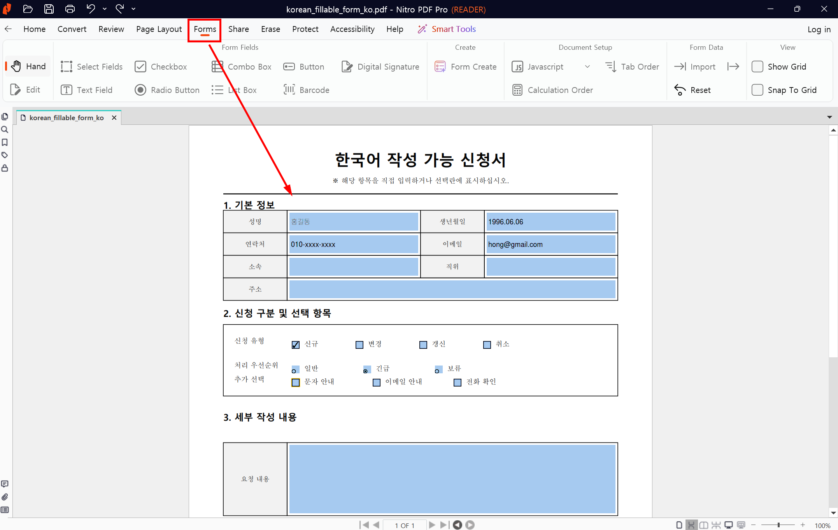Insert a List Box field
838x530 pixels.
[234, 90]
